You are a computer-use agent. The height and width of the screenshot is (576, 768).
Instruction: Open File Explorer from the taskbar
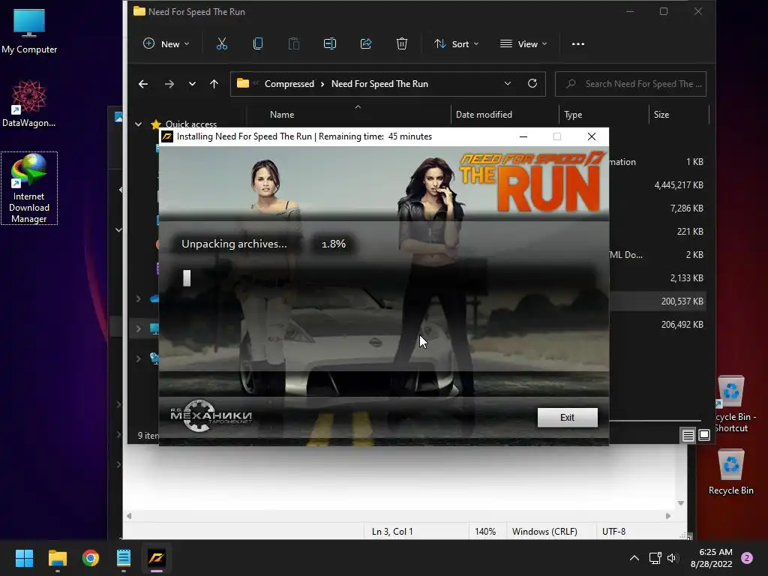[57, 558]
